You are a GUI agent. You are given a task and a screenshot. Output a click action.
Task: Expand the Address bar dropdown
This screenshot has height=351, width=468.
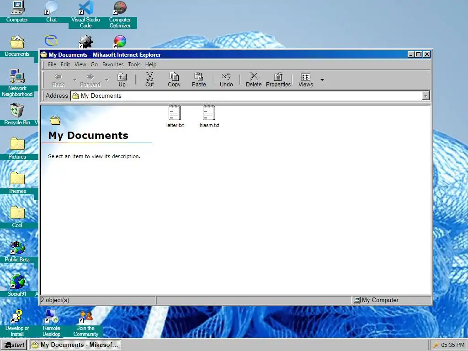click(425, 96)
